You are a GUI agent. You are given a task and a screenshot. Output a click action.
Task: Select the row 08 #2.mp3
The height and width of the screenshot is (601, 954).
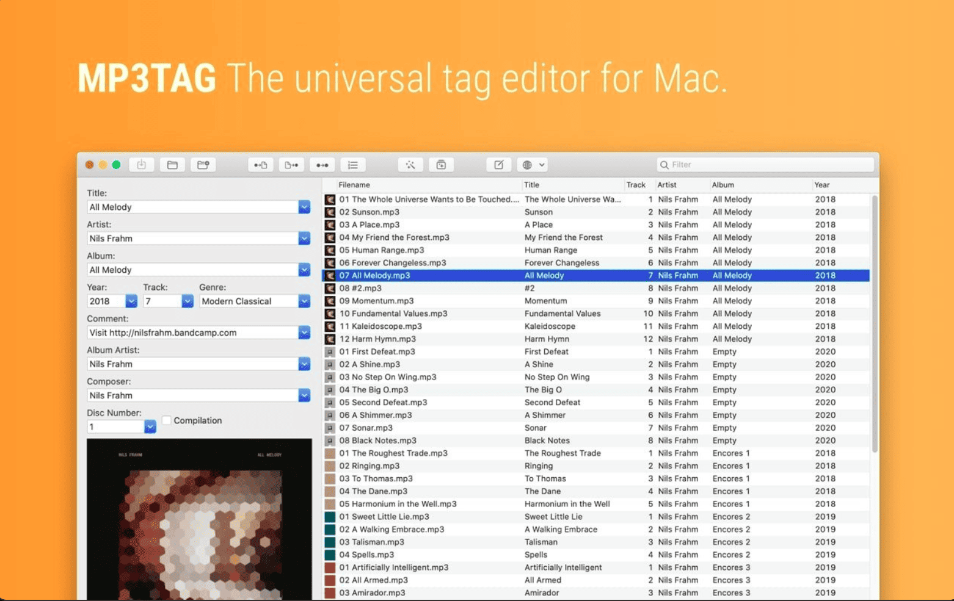596,289
